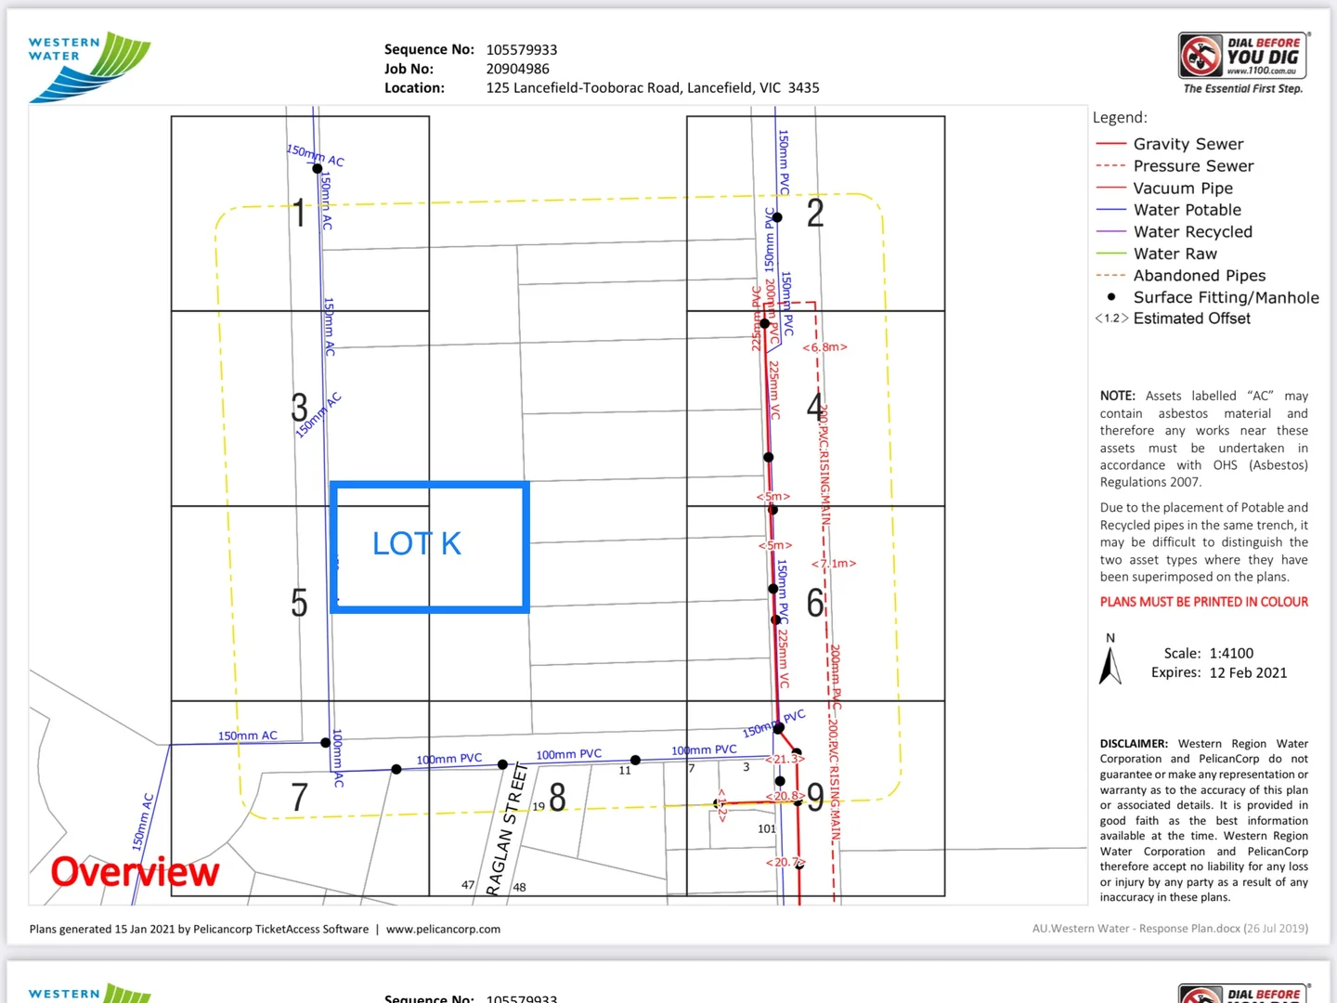
Task: Click the Water Raw green line swatch
Action: tap(1111, 254)
